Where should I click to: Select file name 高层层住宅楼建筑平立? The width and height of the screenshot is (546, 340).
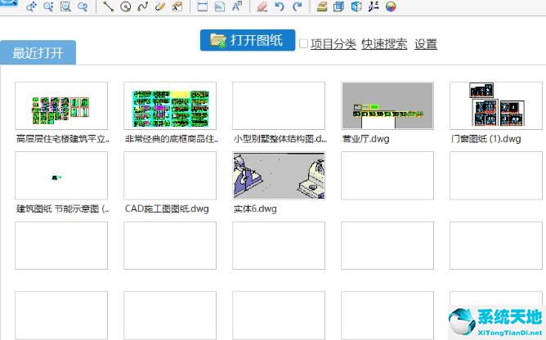coord(63,139)
